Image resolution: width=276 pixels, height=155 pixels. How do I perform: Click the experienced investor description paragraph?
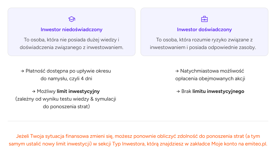pyautogui.click(x=204, y=44)
